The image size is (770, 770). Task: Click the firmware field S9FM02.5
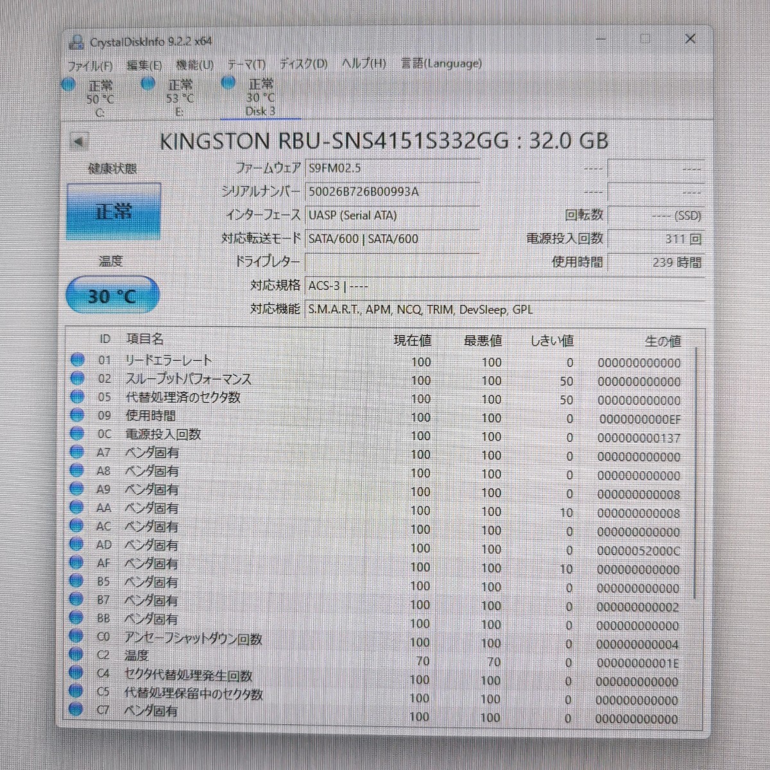tap(391, 168)
